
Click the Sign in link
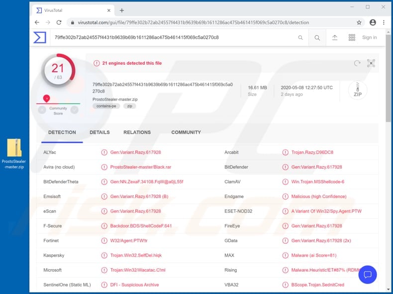pos(369,38)
